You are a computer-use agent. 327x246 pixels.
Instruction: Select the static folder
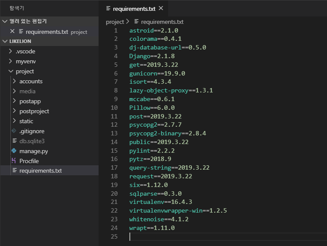26,121
